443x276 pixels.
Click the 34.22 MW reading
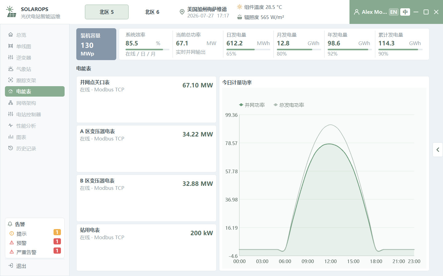[198, 134]
